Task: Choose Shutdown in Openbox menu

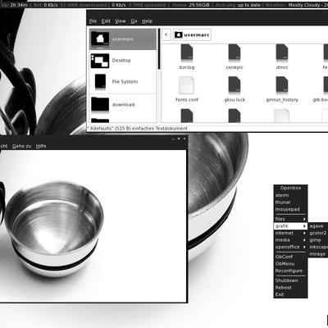Action: click(291, 280)
